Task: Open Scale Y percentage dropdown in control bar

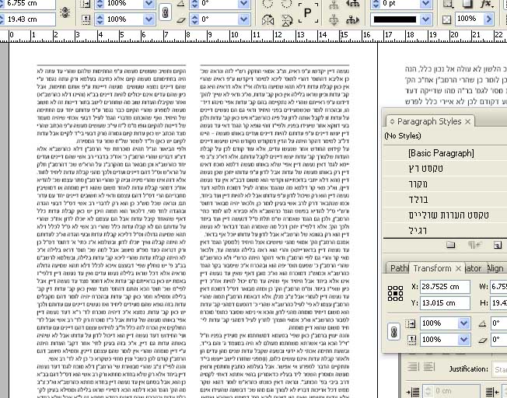Action: [149, 19]
